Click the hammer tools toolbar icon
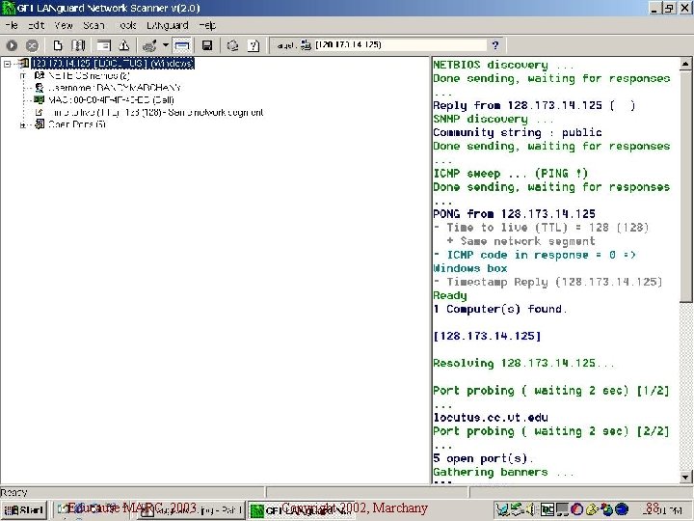This screenshot has width=694, height=521. pos(149,45)
